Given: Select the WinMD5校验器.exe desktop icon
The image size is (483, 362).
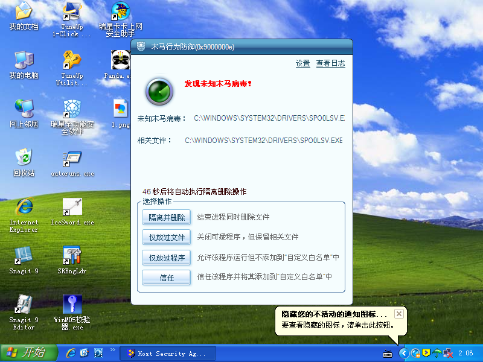Looking at the screenshot, I should coord(72,313).
